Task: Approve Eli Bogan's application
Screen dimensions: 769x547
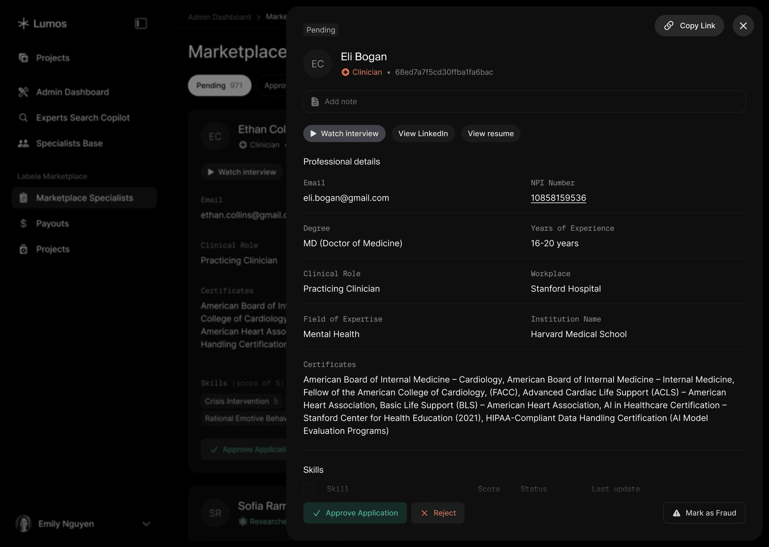Action: pos(355,513)
